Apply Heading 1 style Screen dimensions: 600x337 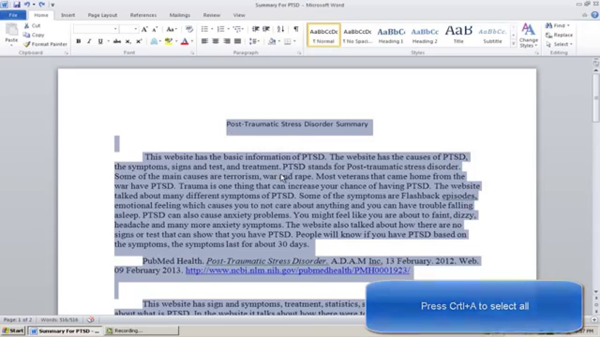[x=391, y=35]
